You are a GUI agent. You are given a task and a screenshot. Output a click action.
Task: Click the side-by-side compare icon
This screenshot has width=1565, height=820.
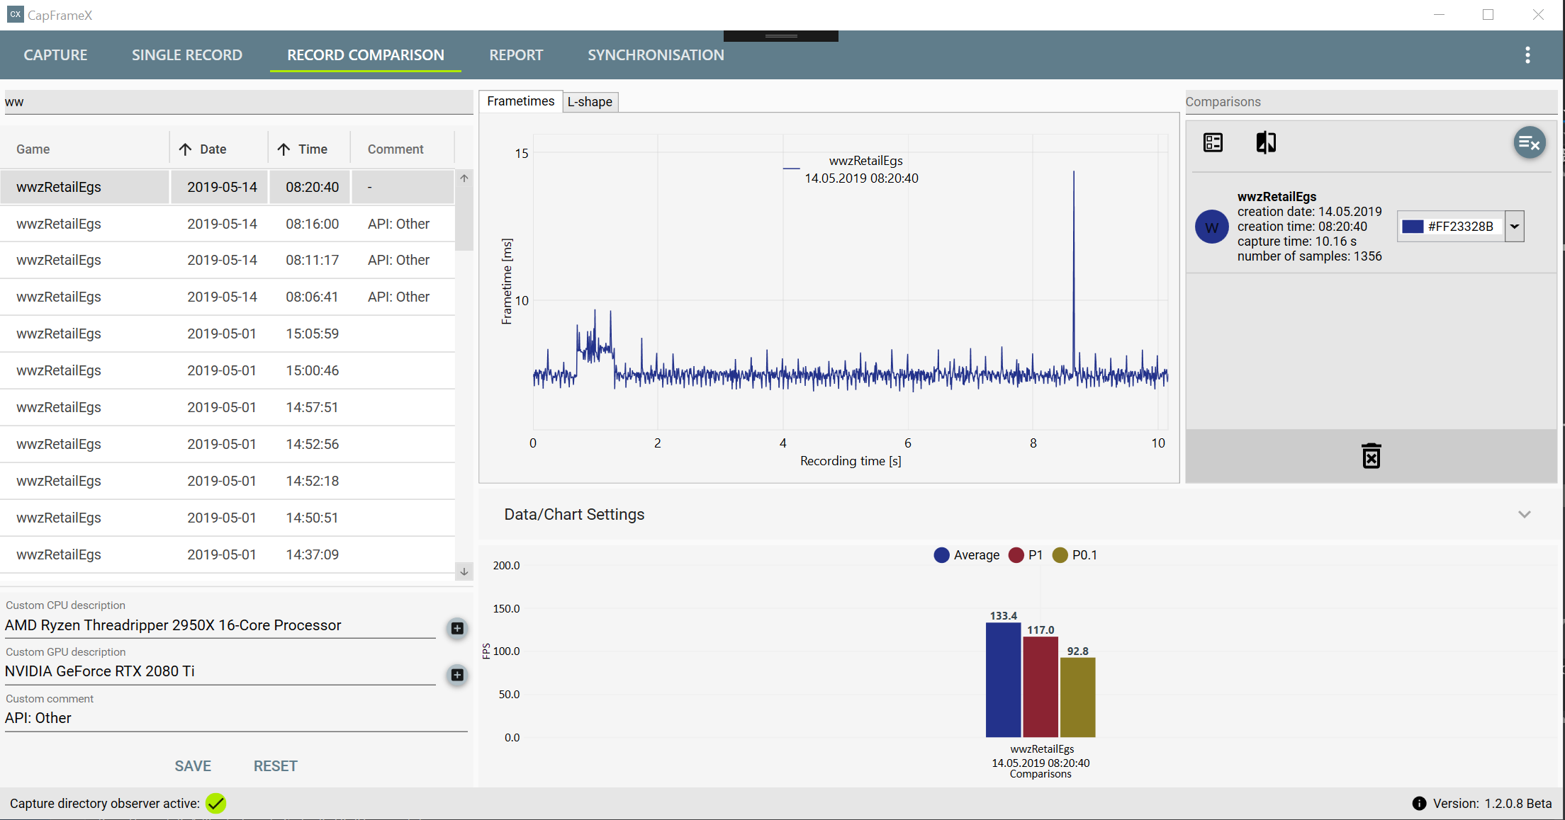click(1266, 143)
